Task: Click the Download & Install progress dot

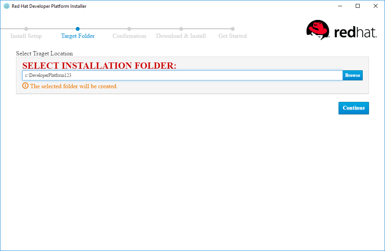Action: point(181,29)
